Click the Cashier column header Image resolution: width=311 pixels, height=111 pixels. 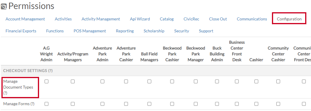click(x=256, y=60)
